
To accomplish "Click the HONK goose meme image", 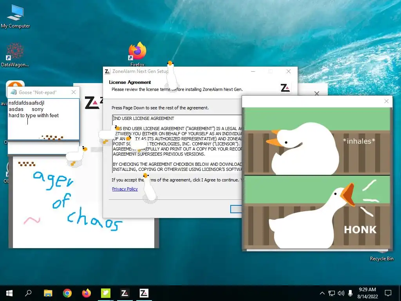I will pos(317,178).
